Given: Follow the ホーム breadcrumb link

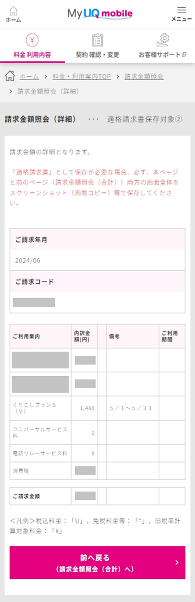Looking at the screenshot, I should (29, 77).
